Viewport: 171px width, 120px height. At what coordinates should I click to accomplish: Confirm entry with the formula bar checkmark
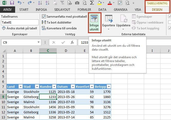pos(63,42)
